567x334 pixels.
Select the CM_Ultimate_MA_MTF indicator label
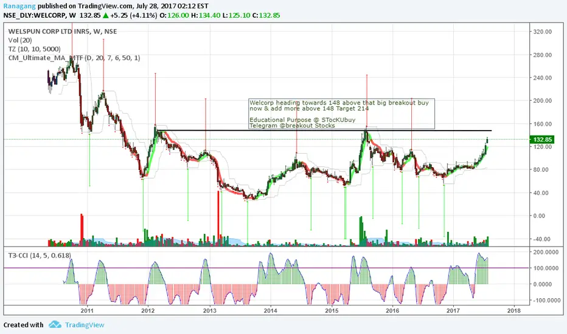click(x=74, y=58)
